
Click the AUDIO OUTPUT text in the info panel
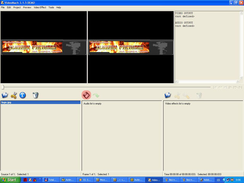tap(184, 23)
